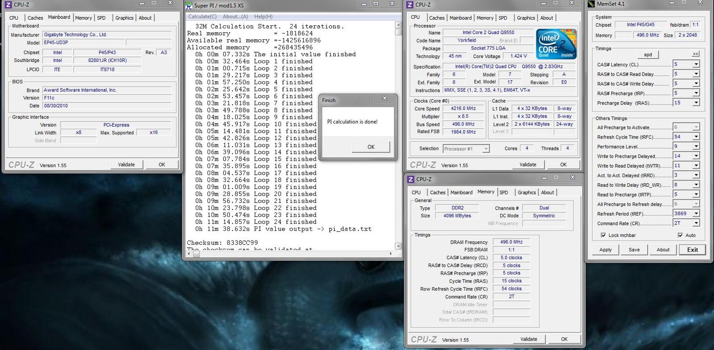Toggle the Auto checkbox in MemSet
Screen dimensions: 714x350
tap(680, 235)
